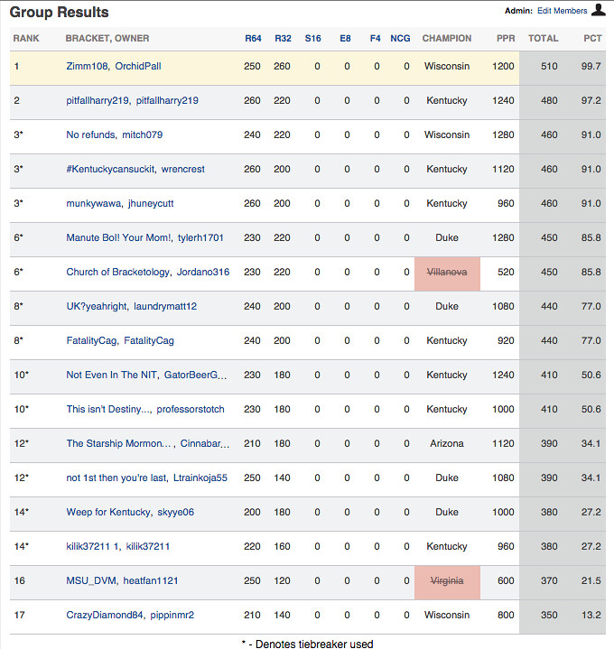The image size is (614, 649).
Task: Sort by the NCG column header
Action: pyautogui.click(x=400, y=39)
